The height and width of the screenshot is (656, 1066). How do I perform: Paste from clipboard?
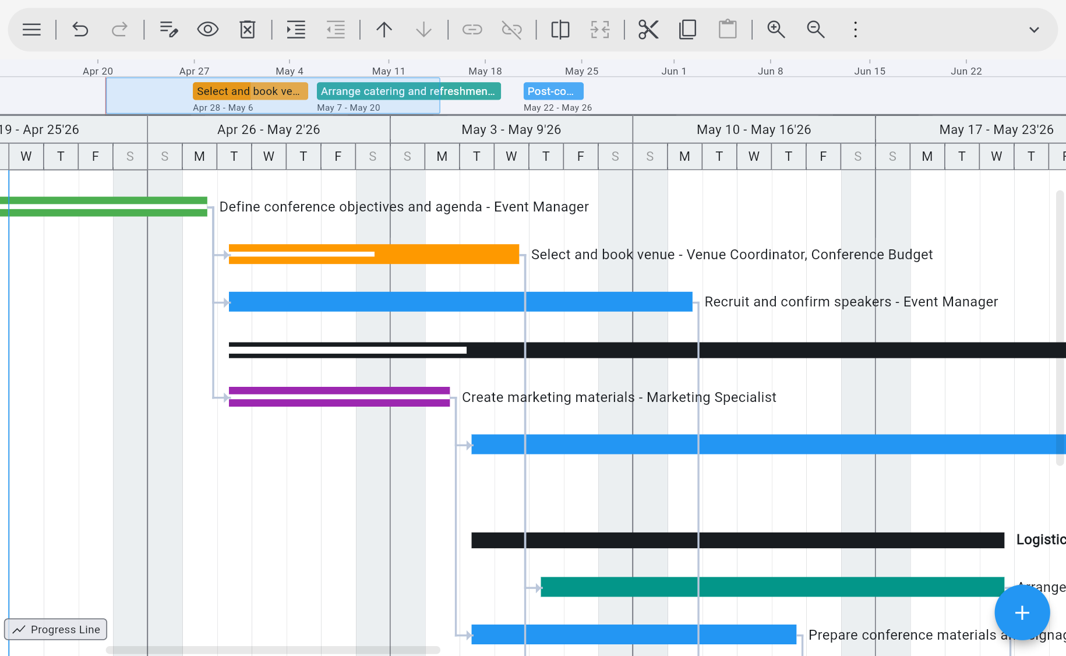tap(729, 29)
